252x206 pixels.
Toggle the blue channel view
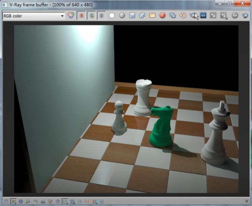point(101,16)
